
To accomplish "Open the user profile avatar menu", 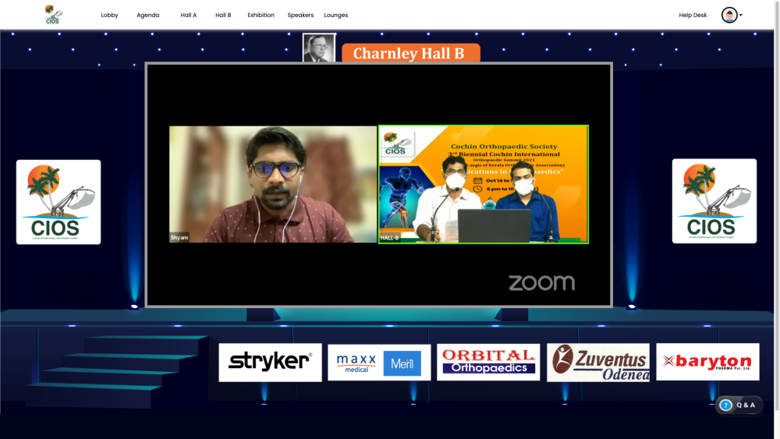I will click(x=729, y=15).
